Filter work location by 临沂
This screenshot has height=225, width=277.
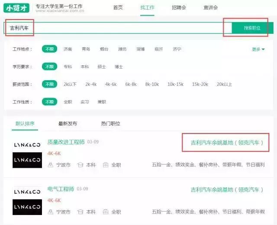click(159, 49)
